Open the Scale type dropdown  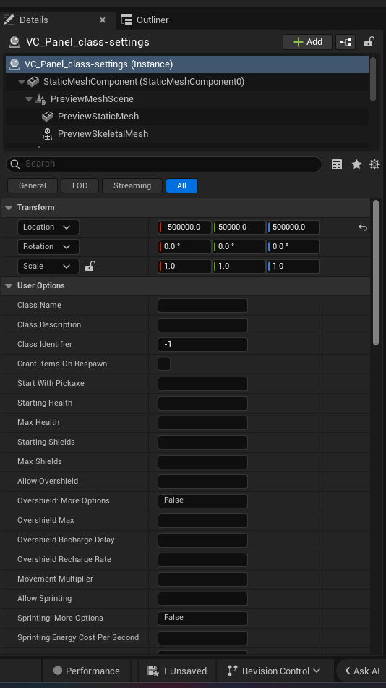(48, 266)
